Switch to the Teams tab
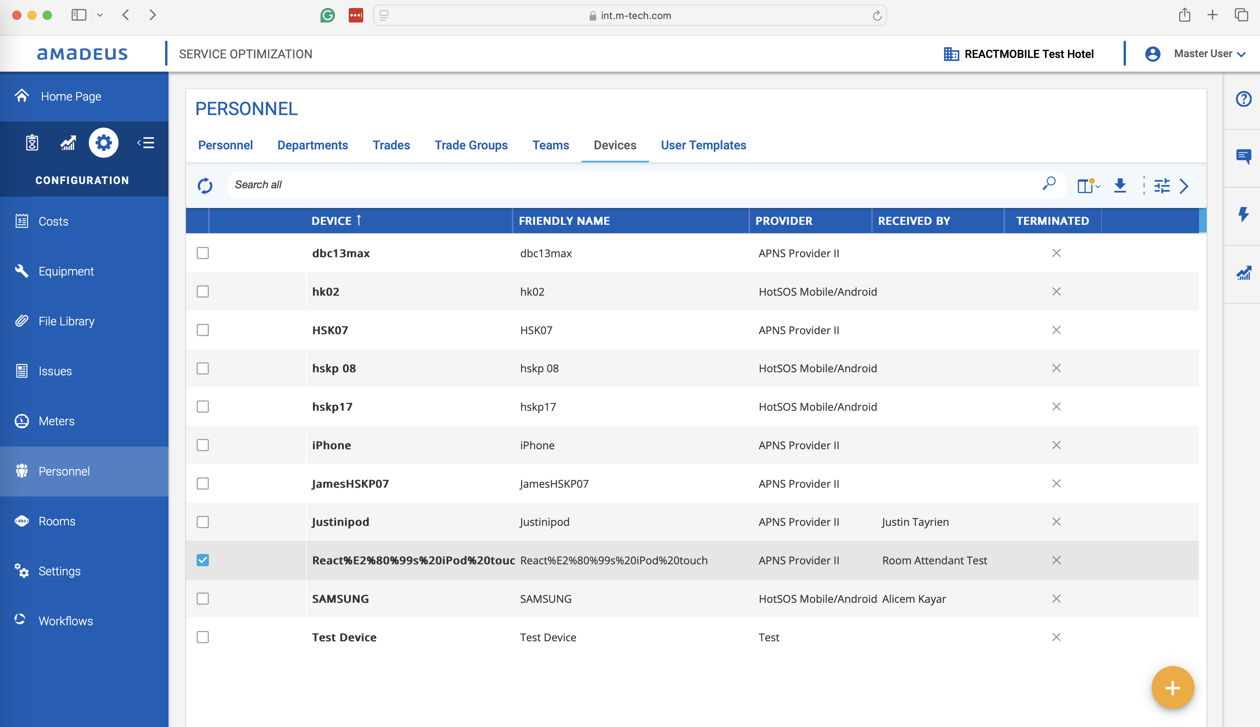The image size is (1260, 727). point(550,145)
